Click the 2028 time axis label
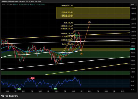This screenshot has width=138, height=99. 106,91
